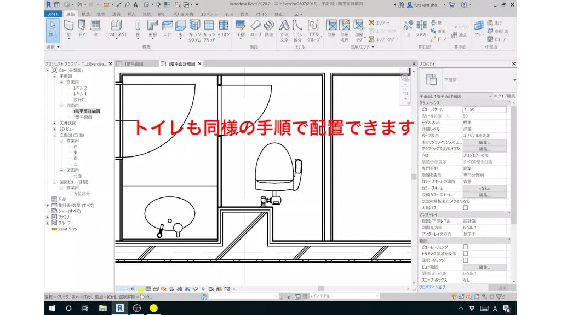Collapse the 平面図 tree branch
The image size is (561, 315).
[55, 76]
